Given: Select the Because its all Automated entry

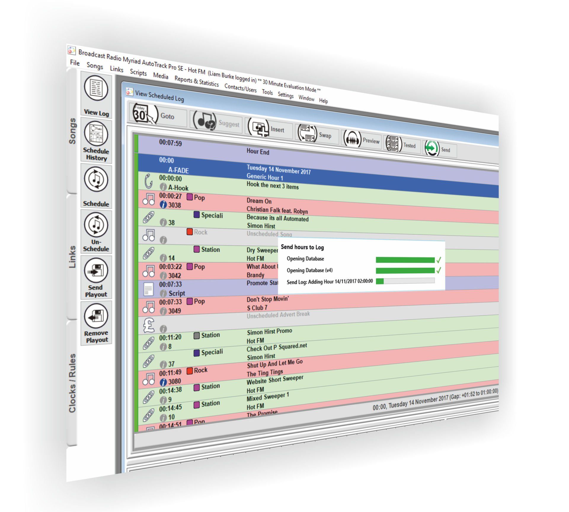Looking at the screenshot, I should (x=278, y=218).
